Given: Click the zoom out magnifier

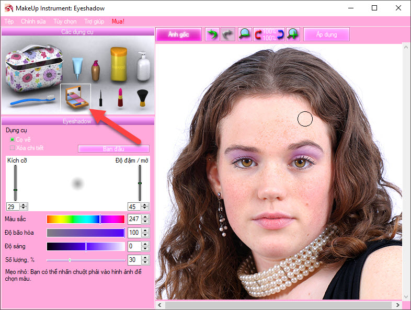Looking at the screenshot, I should [245, 35].
